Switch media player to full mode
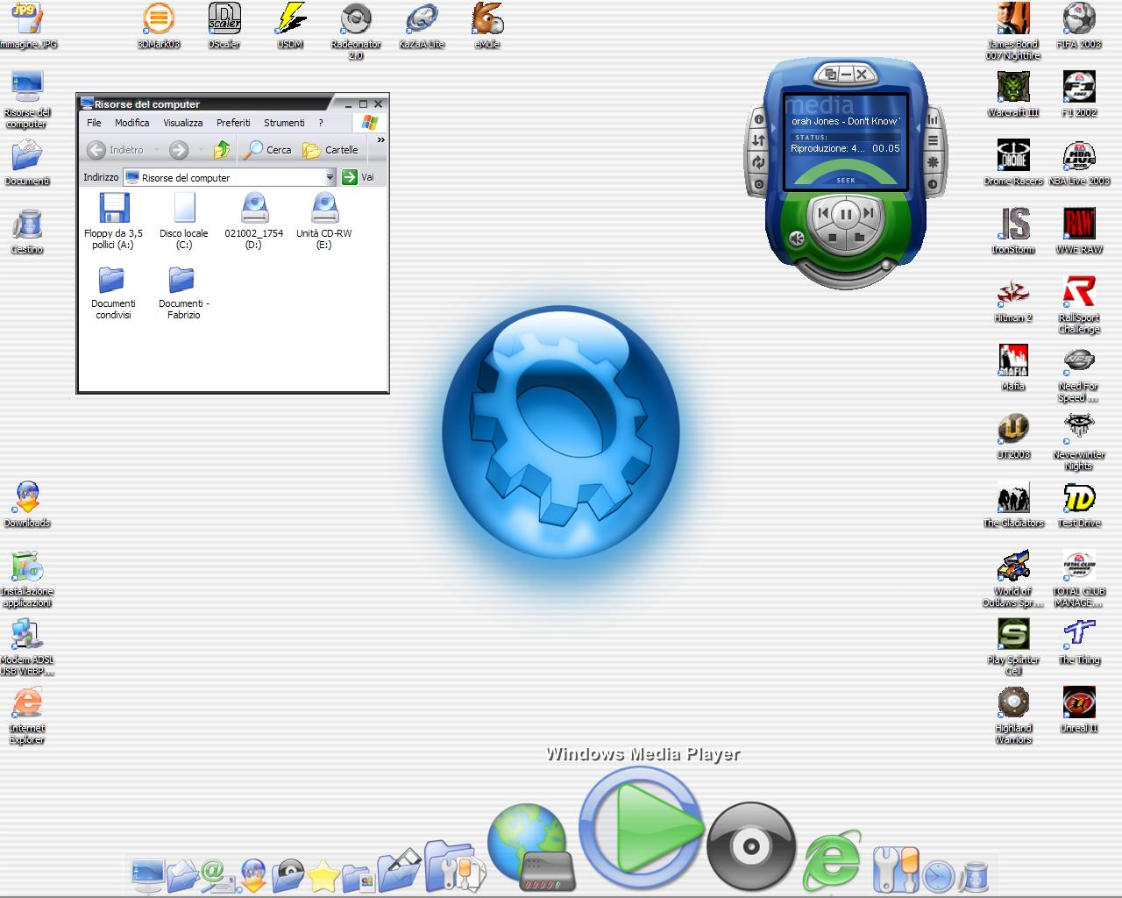 coord(830,74)
